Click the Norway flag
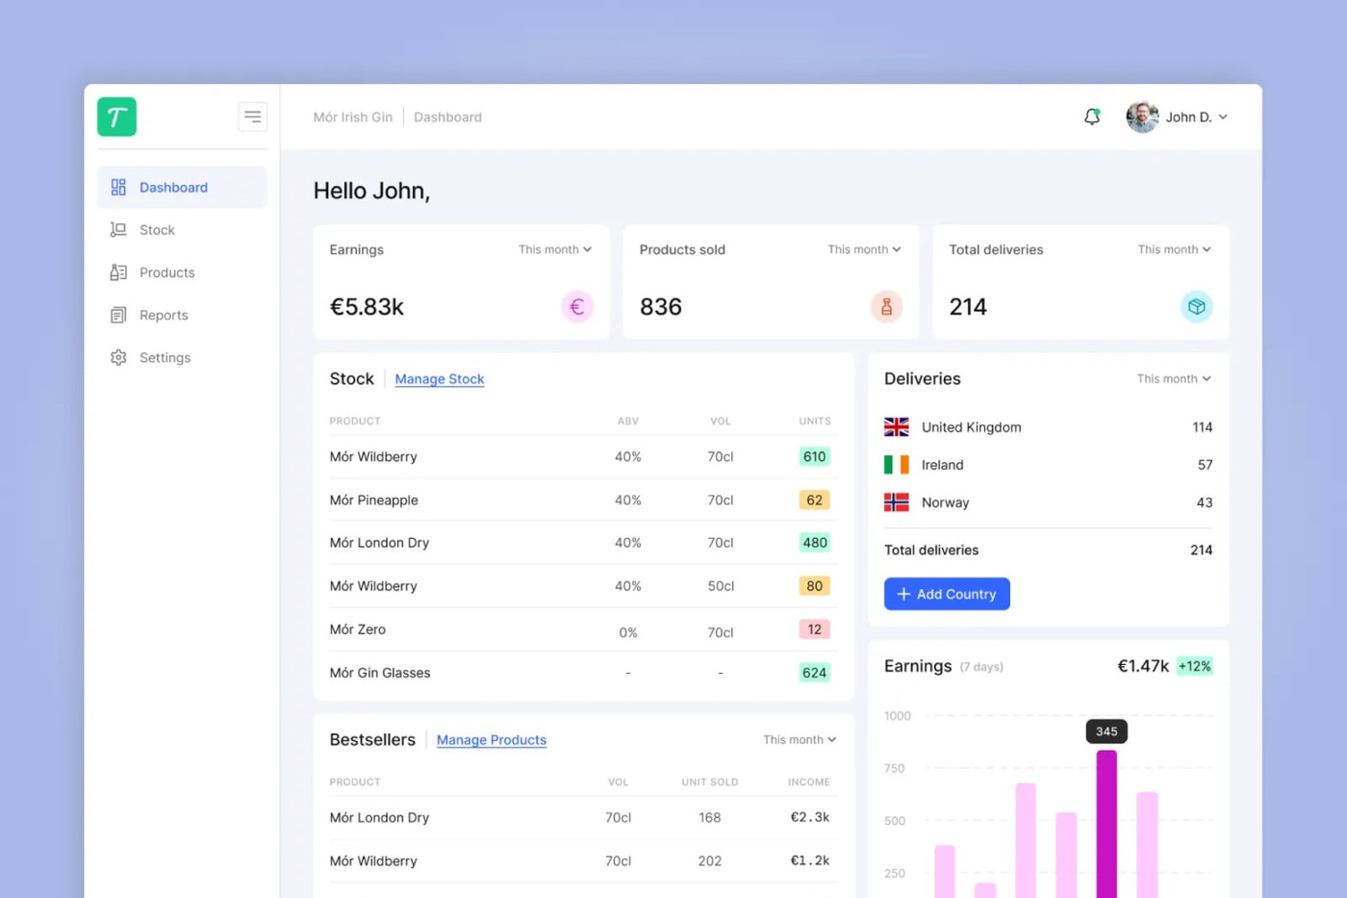Screen dimensions: 1347x898 point(897,502)
